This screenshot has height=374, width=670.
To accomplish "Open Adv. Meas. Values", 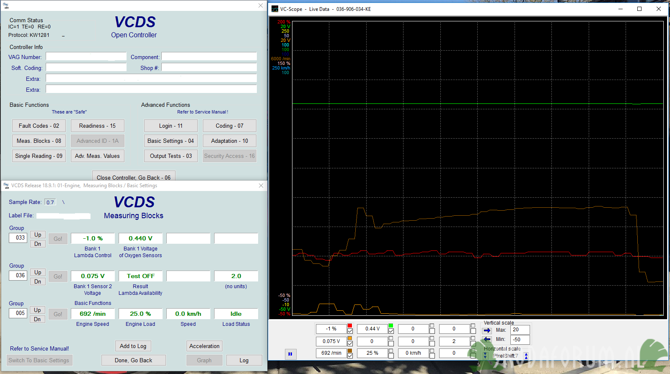I will [98, 156].
